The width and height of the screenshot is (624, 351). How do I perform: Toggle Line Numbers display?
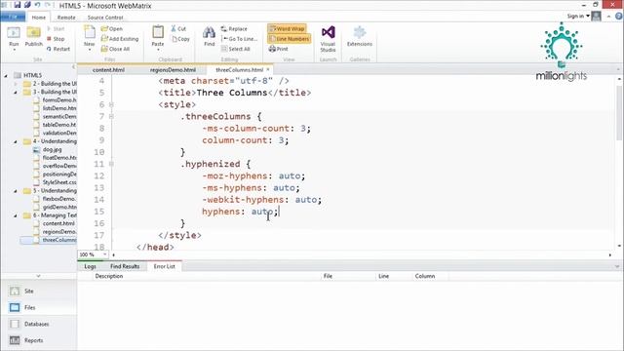click(x=290, y=39)
